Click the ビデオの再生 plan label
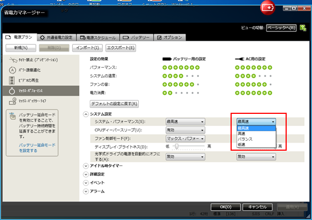The width and height of the screenshot is (312, 220). (29, 80)
